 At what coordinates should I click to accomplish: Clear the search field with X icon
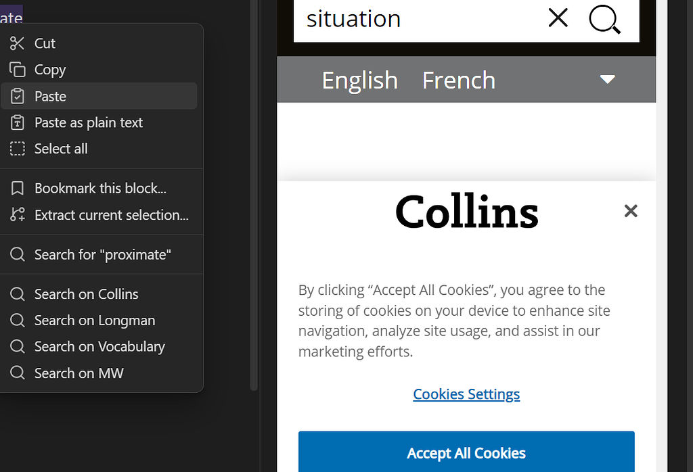click(558, 18)
